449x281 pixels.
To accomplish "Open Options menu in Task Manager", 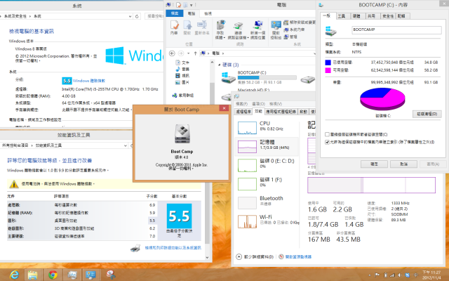I will (x=259, y=104).
